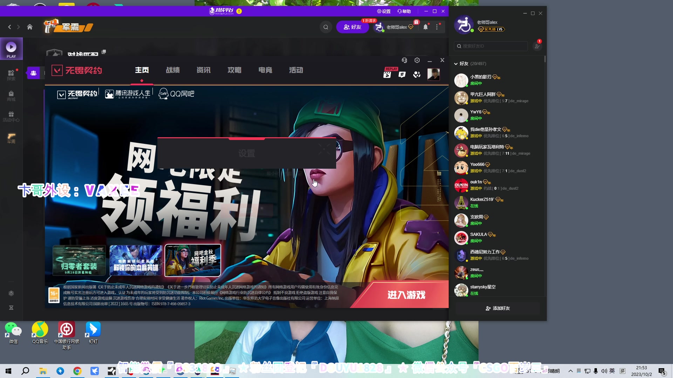This screenshot has height=378, width=673.
Task: Open 帮助 in the purple title bar
Action: pyautogui.click(x=404, y=11)
